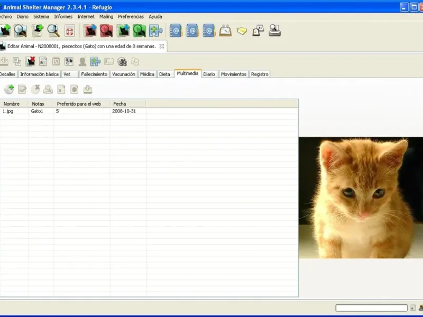Open the Preferencias menu

[131, 16]
